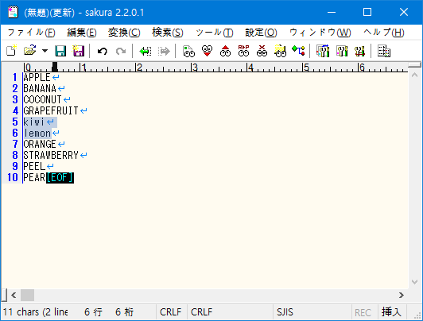Click the vertical scrollbar up arrow
Viewport: 423px width, 321px height.
pyautogui.click(x=414, y=75)
